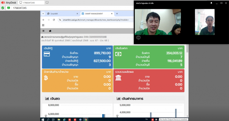Click the smart4m.cad.go.th URL address bar
Viewport: 229px width, 121px height.
point(96,20)
